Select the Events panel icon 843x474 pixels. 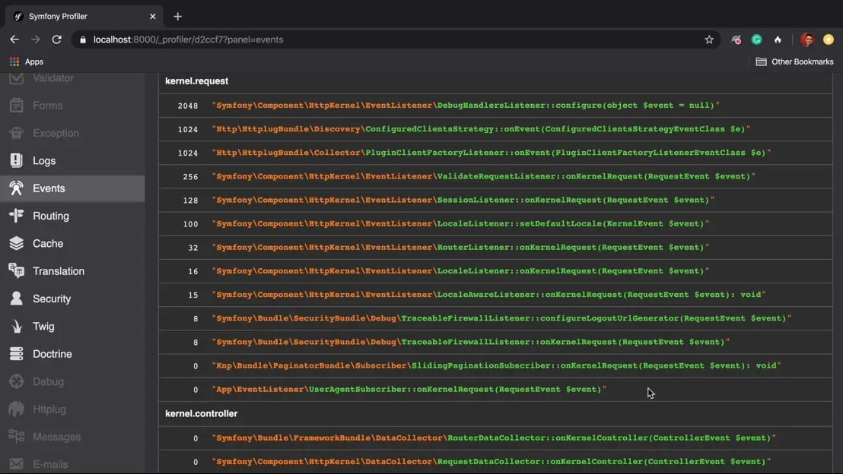(16, 188)
